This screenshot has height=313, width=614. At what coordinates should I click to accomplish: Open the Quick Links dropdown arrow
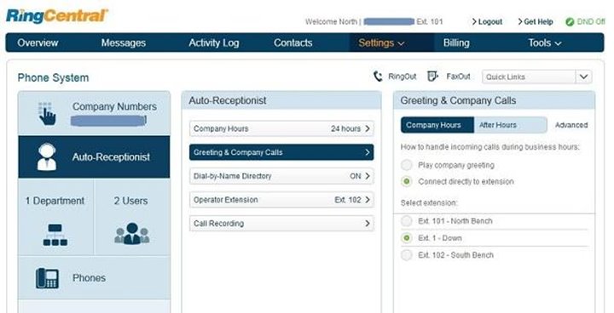tap(583, 77)
